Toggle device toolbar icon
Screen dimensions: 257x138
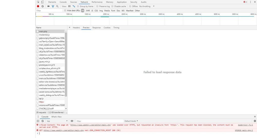(42, 2)
